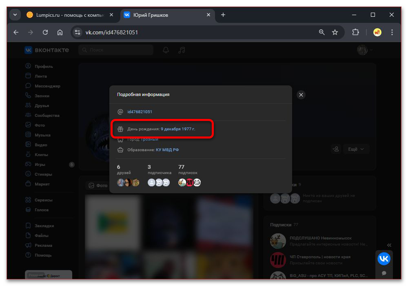Open Закладки in the sidebar
This screenshot has width=408, height=286.
(x=44, y=226)
